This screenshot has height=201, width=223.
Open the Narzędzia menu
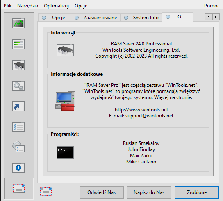click(27, 6)
